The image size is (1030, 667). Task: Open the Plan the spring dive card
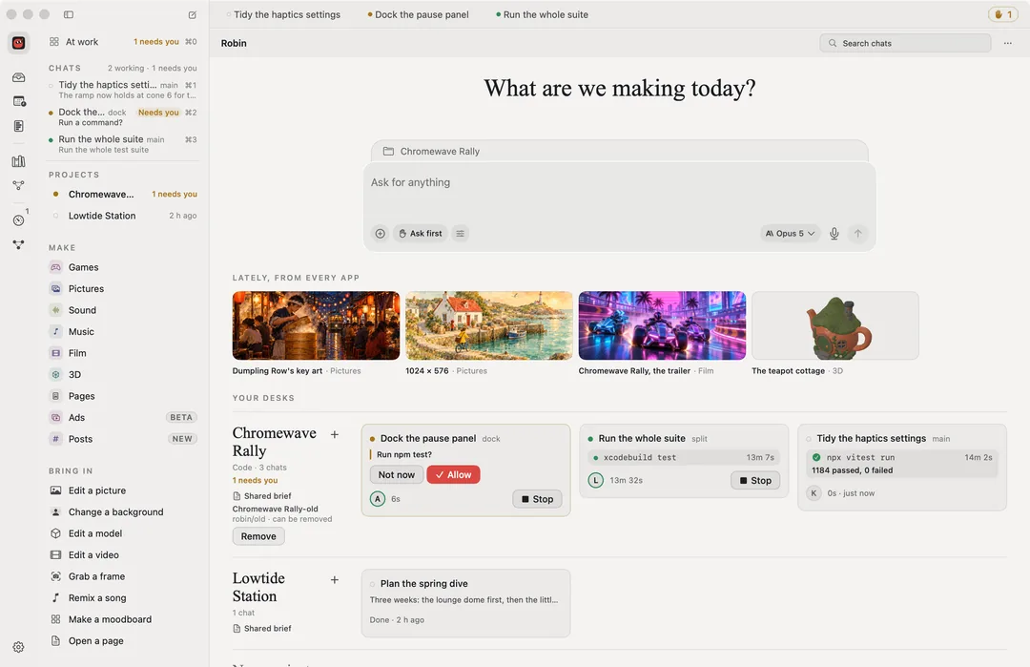[x=465, y=603]
